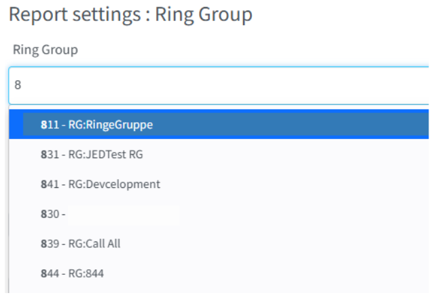Choose 831 - RG:JEDTest RG from list
The width and height of the screenshot is (436, 308).
tap(219, 154)
